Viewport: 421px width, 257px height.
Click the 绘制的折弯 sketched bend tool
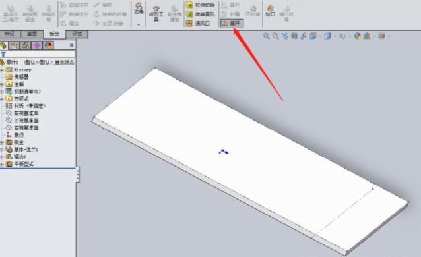tap(110, 14)
